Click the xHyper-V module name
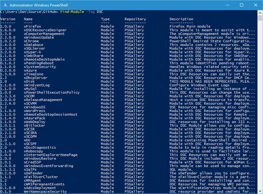 coord(32,52)
